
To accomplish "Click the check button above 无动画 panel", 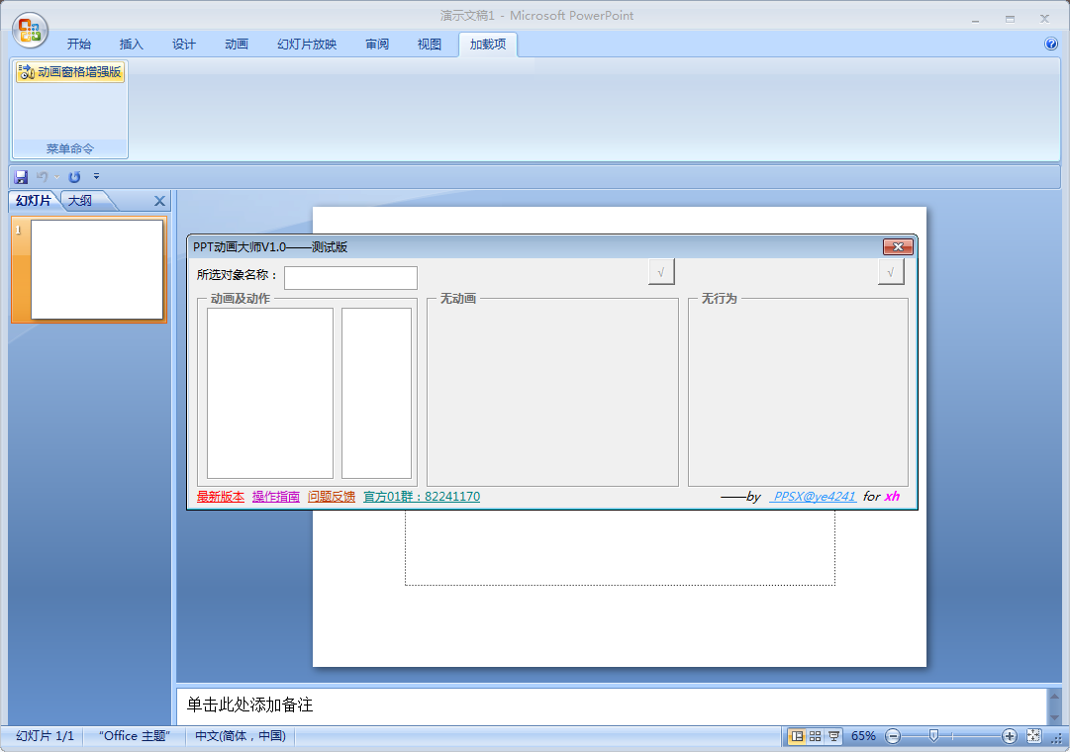I will pos(661,271).
